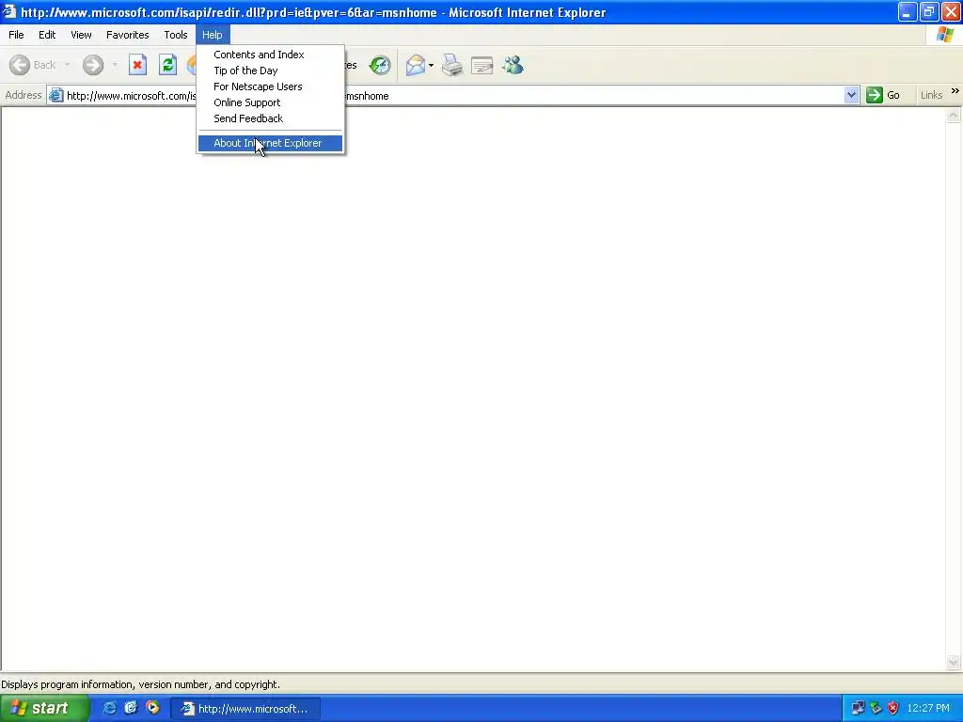Click the Start button
Image resolution: width=963 pixels, height=722 pixels.
click(44, 708)
